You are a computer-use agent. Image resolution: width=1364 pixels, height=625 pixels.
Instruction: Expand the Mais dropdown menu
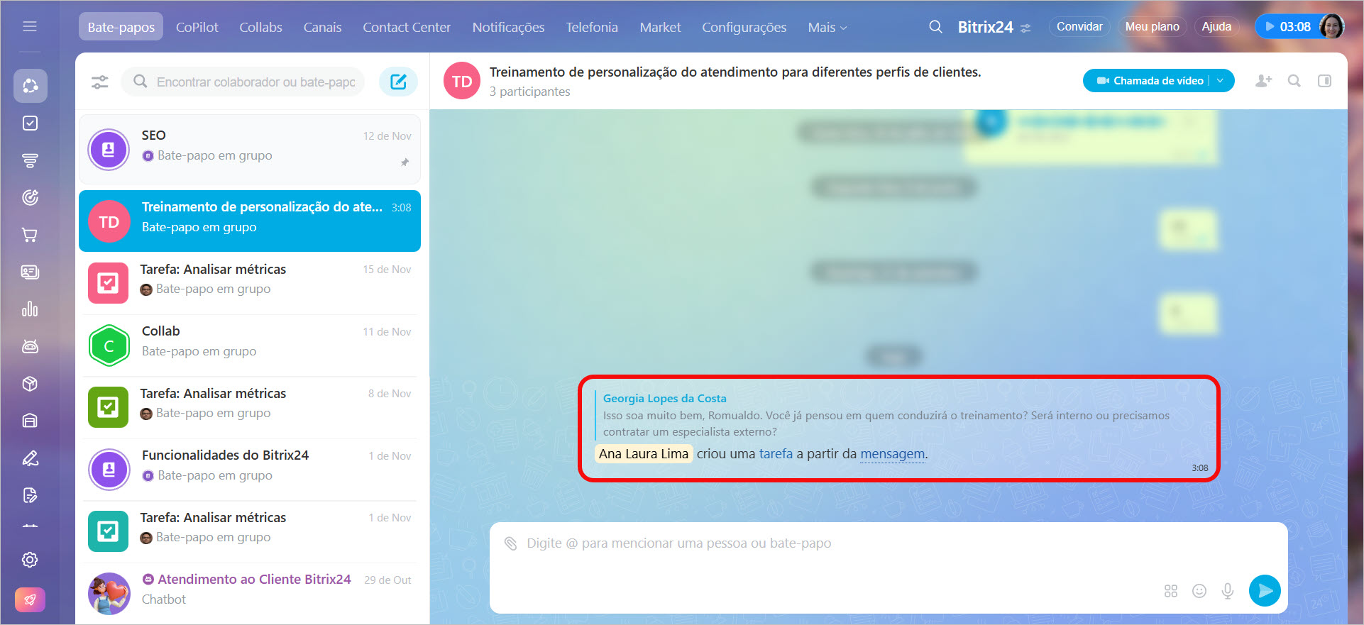pyautogui.click(x=827, y=28)
